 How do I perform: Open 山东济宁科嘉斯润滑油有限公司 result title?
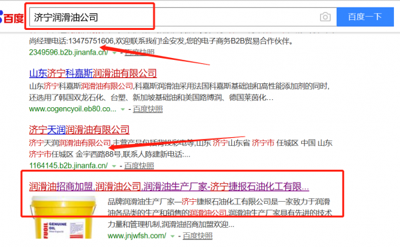tap(93, 73)
